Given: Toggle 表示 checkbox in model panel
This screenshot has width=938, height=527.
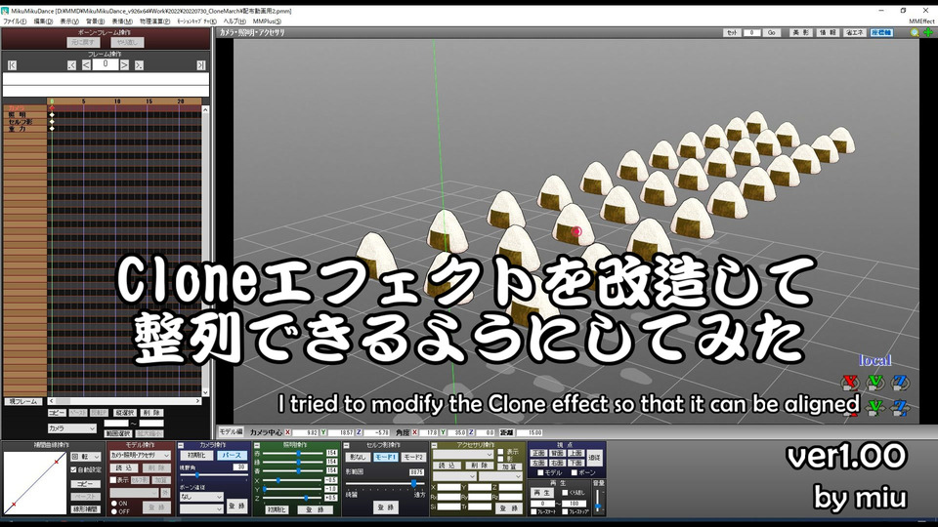Looking at the screenshot, I should pos(113,480).
